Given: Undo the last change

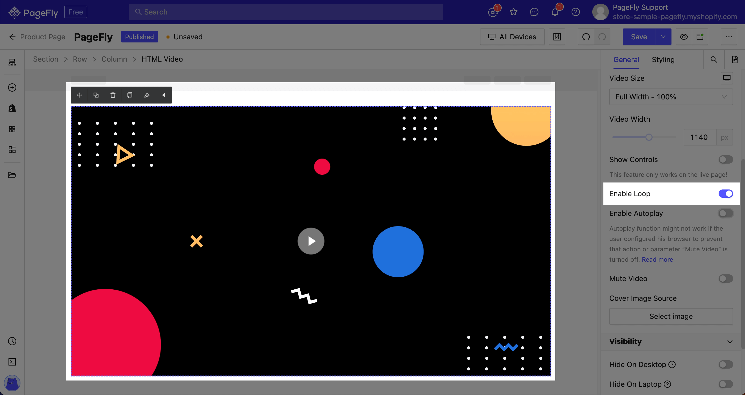Looking at the screenshot, I should click(586, 37).
